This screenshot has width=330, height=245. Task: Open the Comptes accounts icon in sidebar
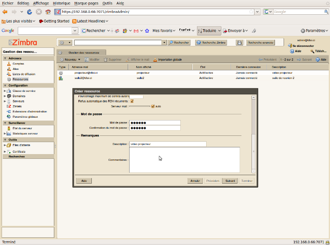[x=9, y=64]
